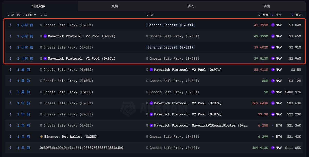
Task: Click MAV token label on $3.12M row
Action: pos(279,81)
